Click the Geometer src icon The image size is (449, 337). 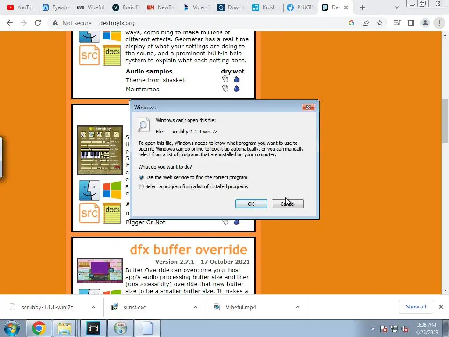[x=89, y=55]
